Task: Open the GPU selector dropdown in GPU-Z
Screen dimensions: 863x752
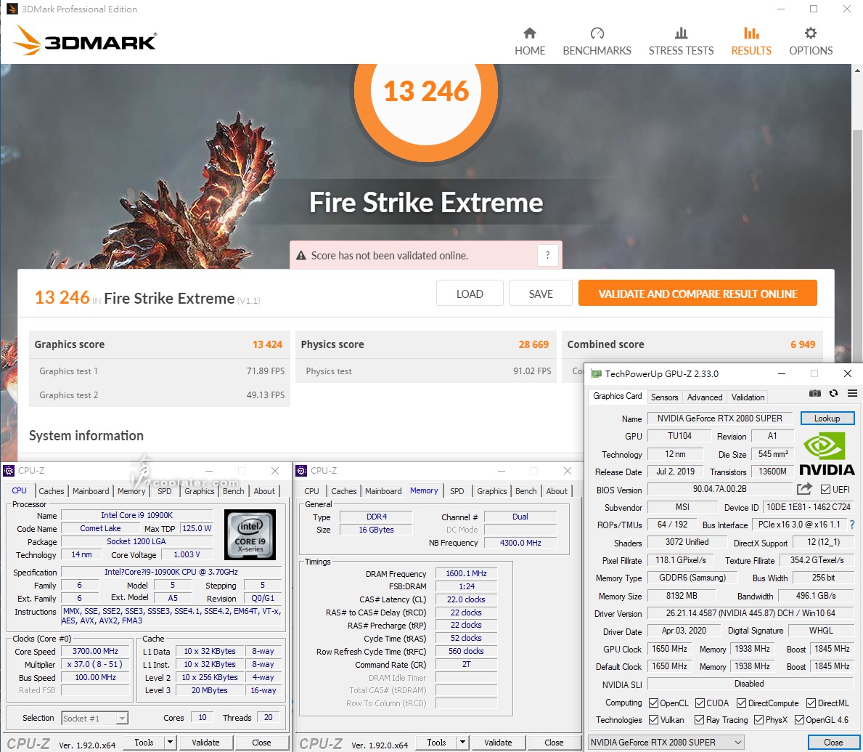Action: (x=666, y=742)
